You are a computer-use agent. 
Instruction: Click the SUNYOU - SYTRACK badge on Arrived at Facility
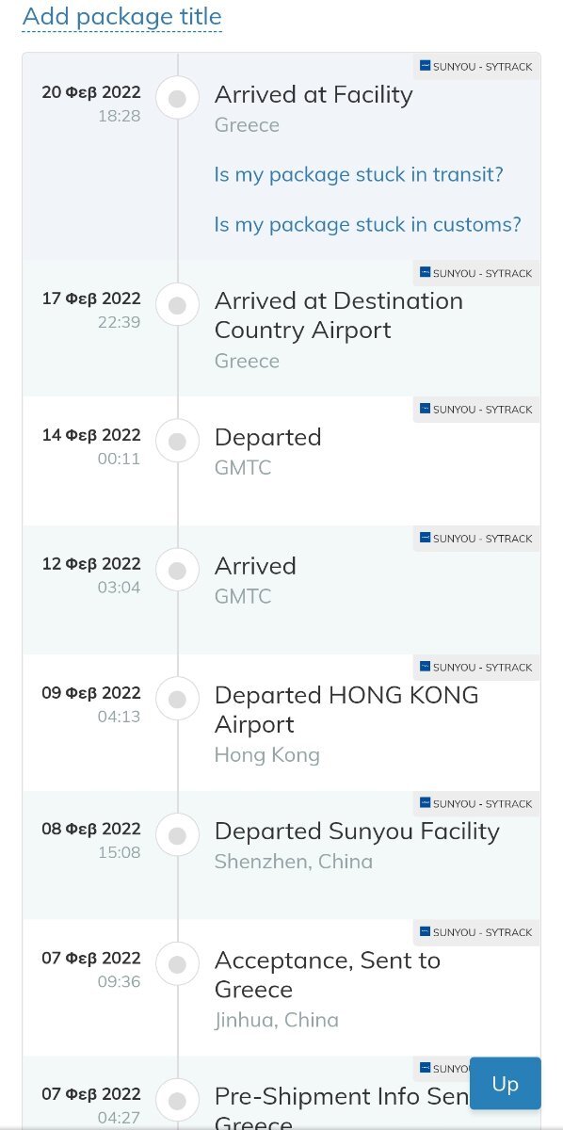(x=476, y=66)
